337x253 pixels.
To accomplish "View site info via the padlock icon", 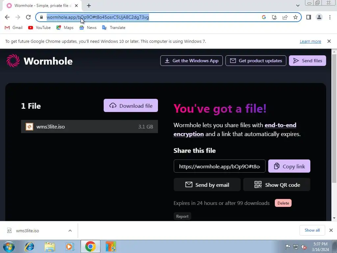I will click(41, 17).
